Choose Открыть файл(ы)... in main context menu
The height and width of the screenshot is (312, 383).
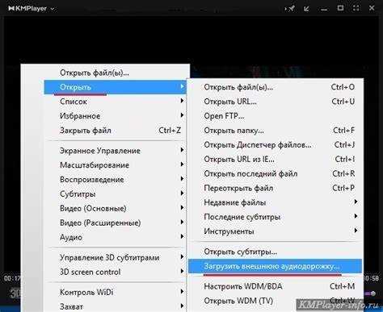[x=116, y=73]
